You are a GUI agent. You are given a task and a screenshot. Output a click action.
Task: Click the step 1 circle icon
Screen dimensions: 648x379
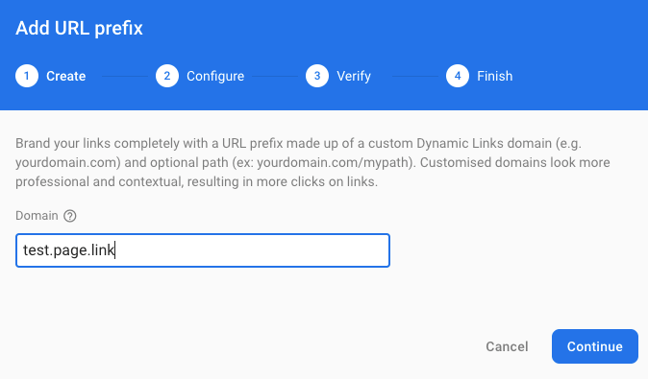click(x=27, y=76)
